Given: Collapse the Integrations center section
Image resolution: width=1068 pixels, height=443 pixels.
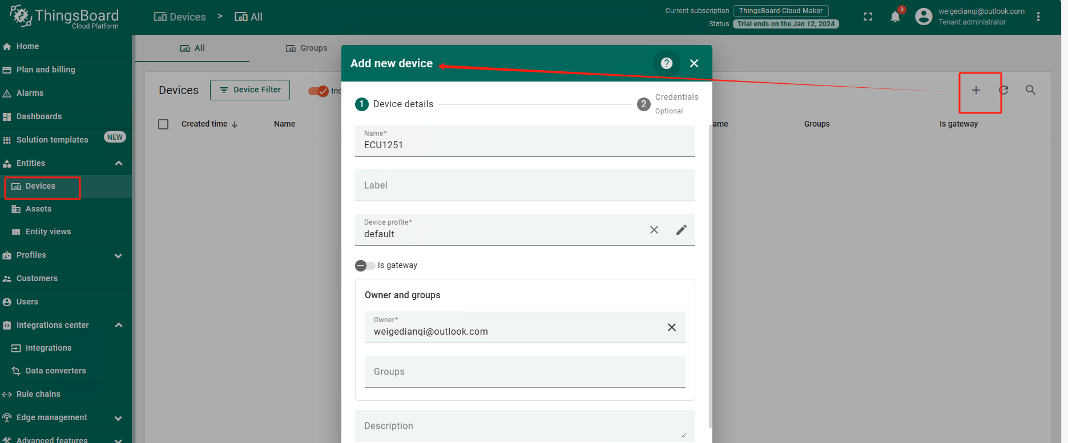Looking at the screenshot, I should (119, 326).
